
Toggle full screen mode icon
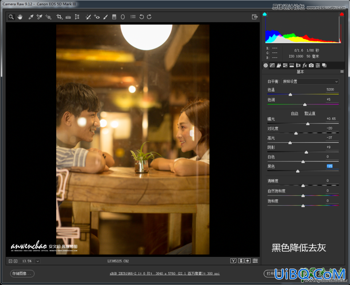pos(255,17)
